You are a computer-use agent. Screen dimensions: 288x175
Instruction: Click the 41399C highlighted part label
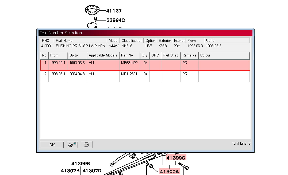coord(175,158)
